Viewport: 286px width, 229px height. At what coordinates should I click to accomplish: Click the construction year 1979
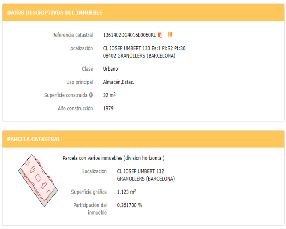pyautogui.click(x=108, y=108)
